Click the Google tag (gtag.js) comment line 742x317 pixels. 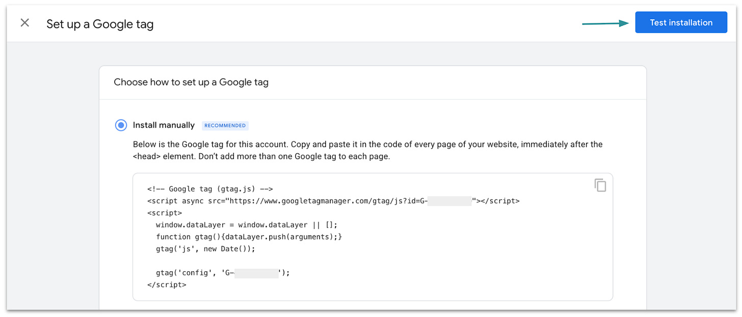click(210, 189)
